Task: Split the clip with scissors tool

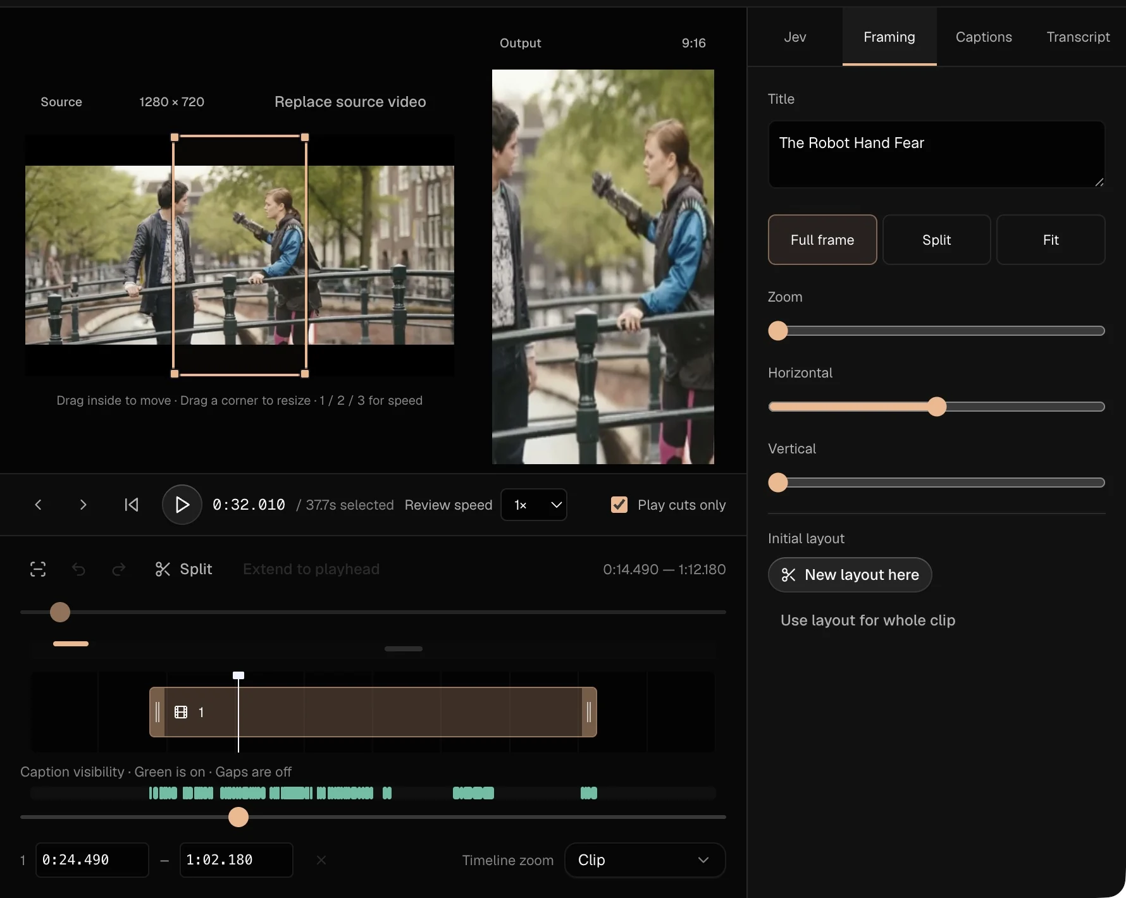Action: [x=184, y=569]
